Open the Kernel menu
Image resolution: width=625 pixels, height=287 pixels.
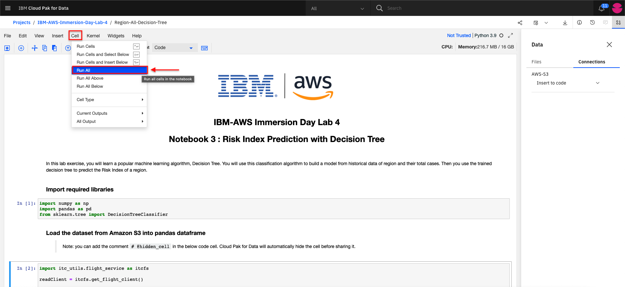point(93,36)
